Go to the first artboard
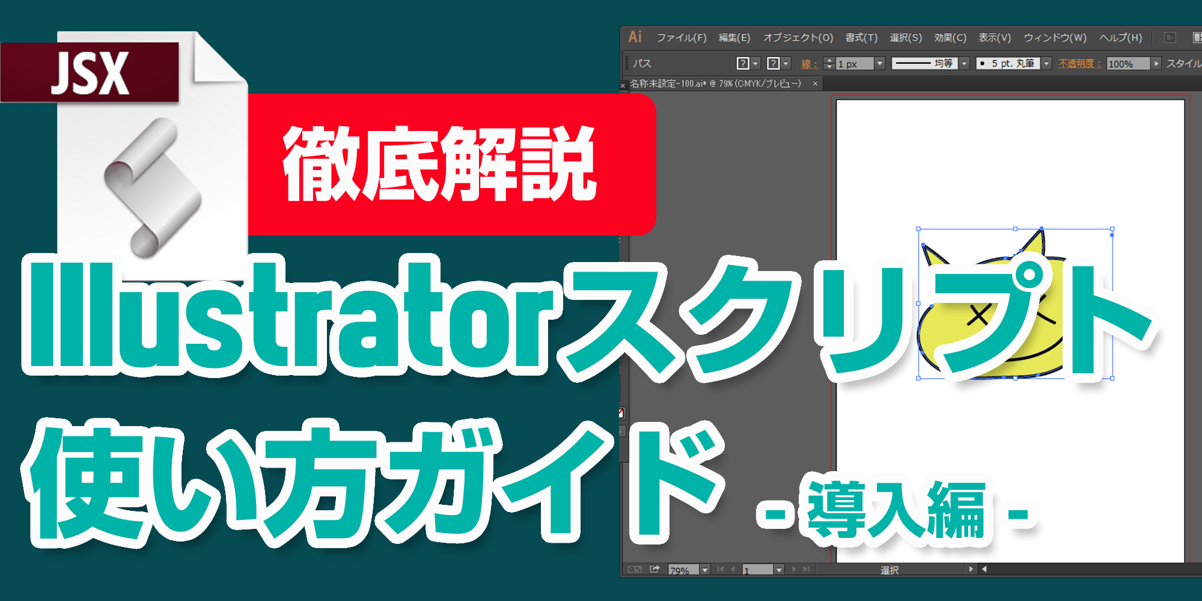This screenshot has height=601, width=1202. tap(721, 569)
